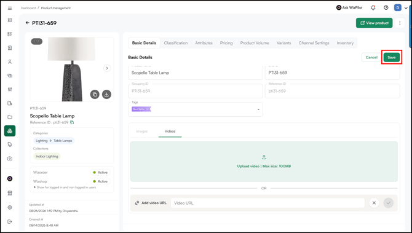Expand Show for logged in and non logged in users

[x=65, y=188]
